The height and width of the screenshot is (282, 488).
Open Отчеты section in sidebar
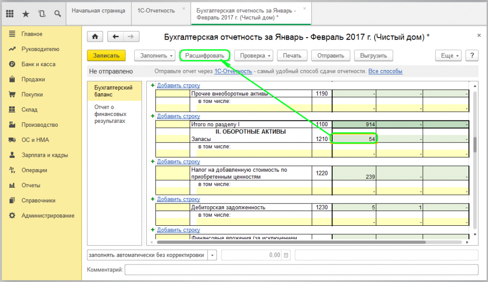click(x=30, y=185)
